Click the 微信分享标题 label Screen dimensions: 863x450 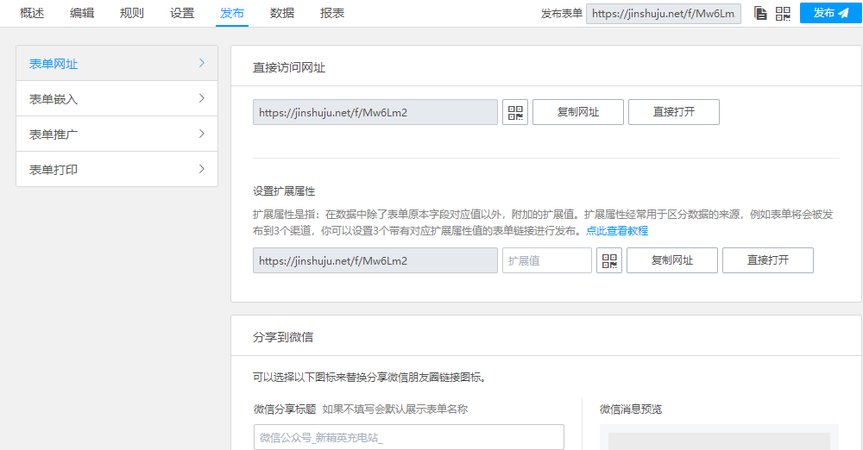[x=285, y=409]
